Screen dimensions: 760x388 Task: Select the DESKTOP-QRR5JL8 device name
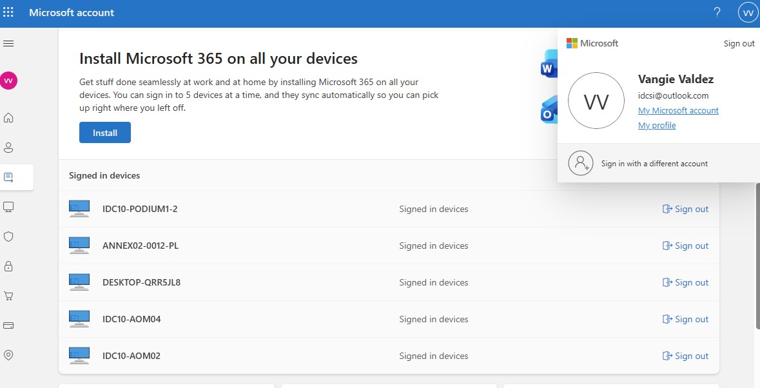tap(142, 282)
